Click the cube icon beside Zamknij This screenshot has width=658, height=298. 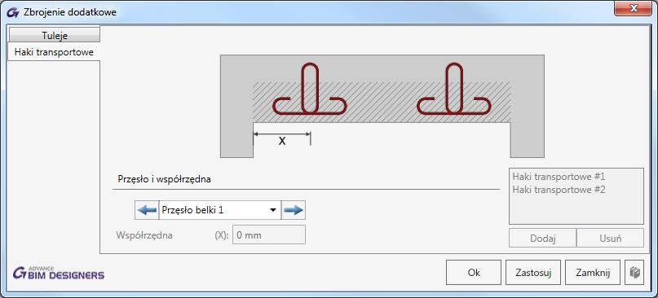tap(634, 273)
